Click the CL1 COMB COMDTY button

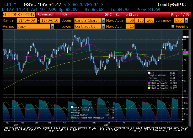(x=18, y=14)
